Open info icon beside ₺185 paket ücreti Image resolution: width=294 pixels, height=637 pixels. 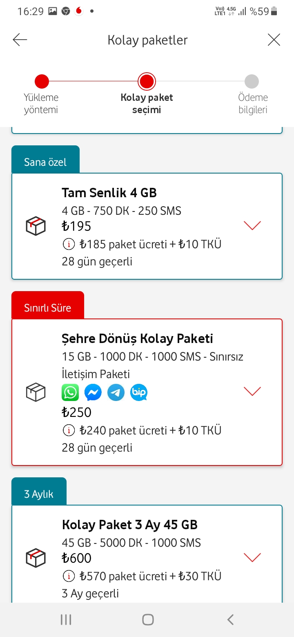pos(69,244)
